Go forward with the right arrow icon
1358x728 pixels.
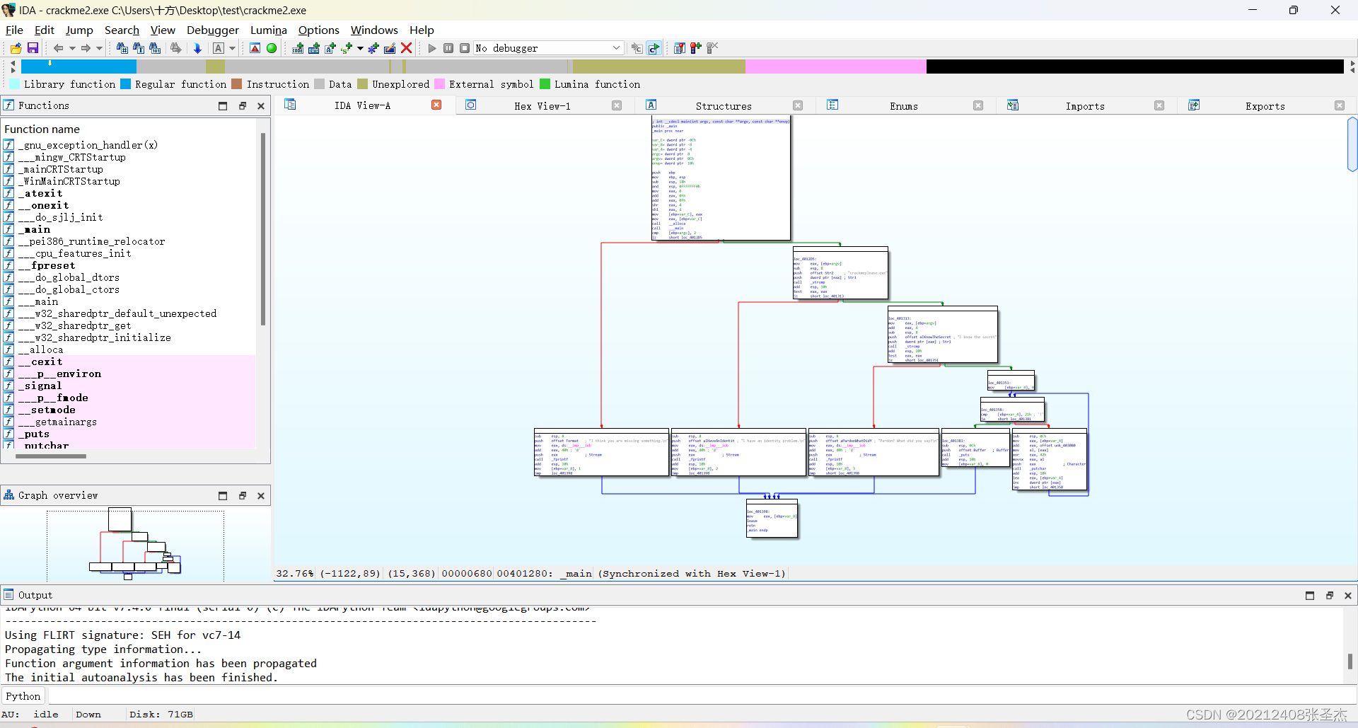pos(86,48)
